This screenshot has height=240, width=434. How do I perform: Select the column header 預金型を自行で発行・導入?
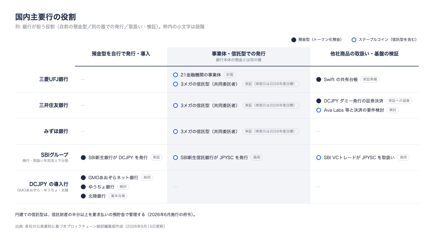121,54
